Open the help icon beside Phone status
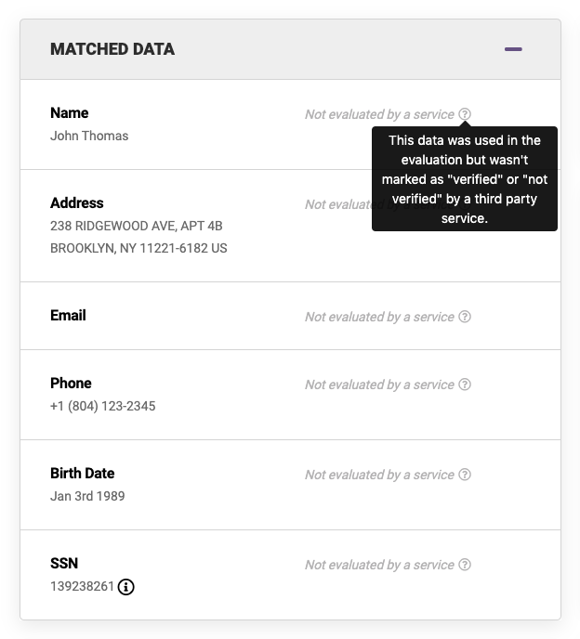The height and width of the screenshot is (639, 580). [x=465, y=385]
